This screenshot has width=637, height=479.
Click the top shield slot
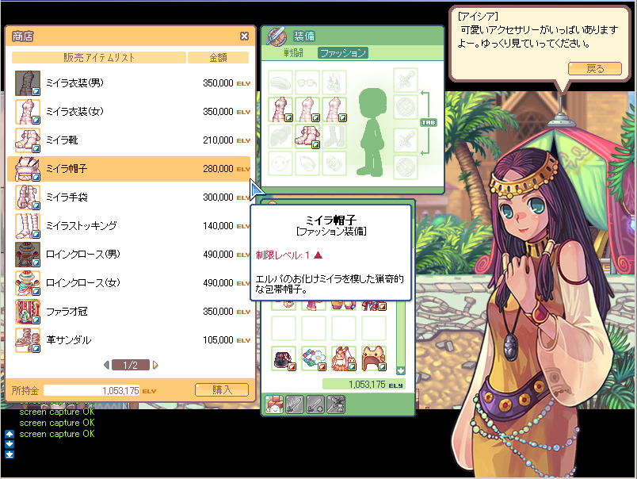(406, 107)
